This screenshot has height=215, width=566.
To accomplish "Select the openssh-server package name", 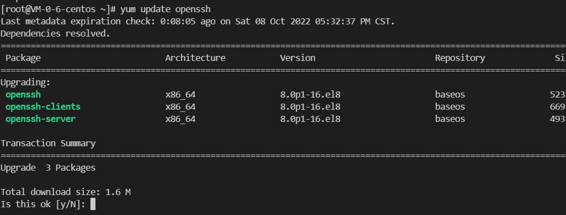I will [x=41, y=119].
